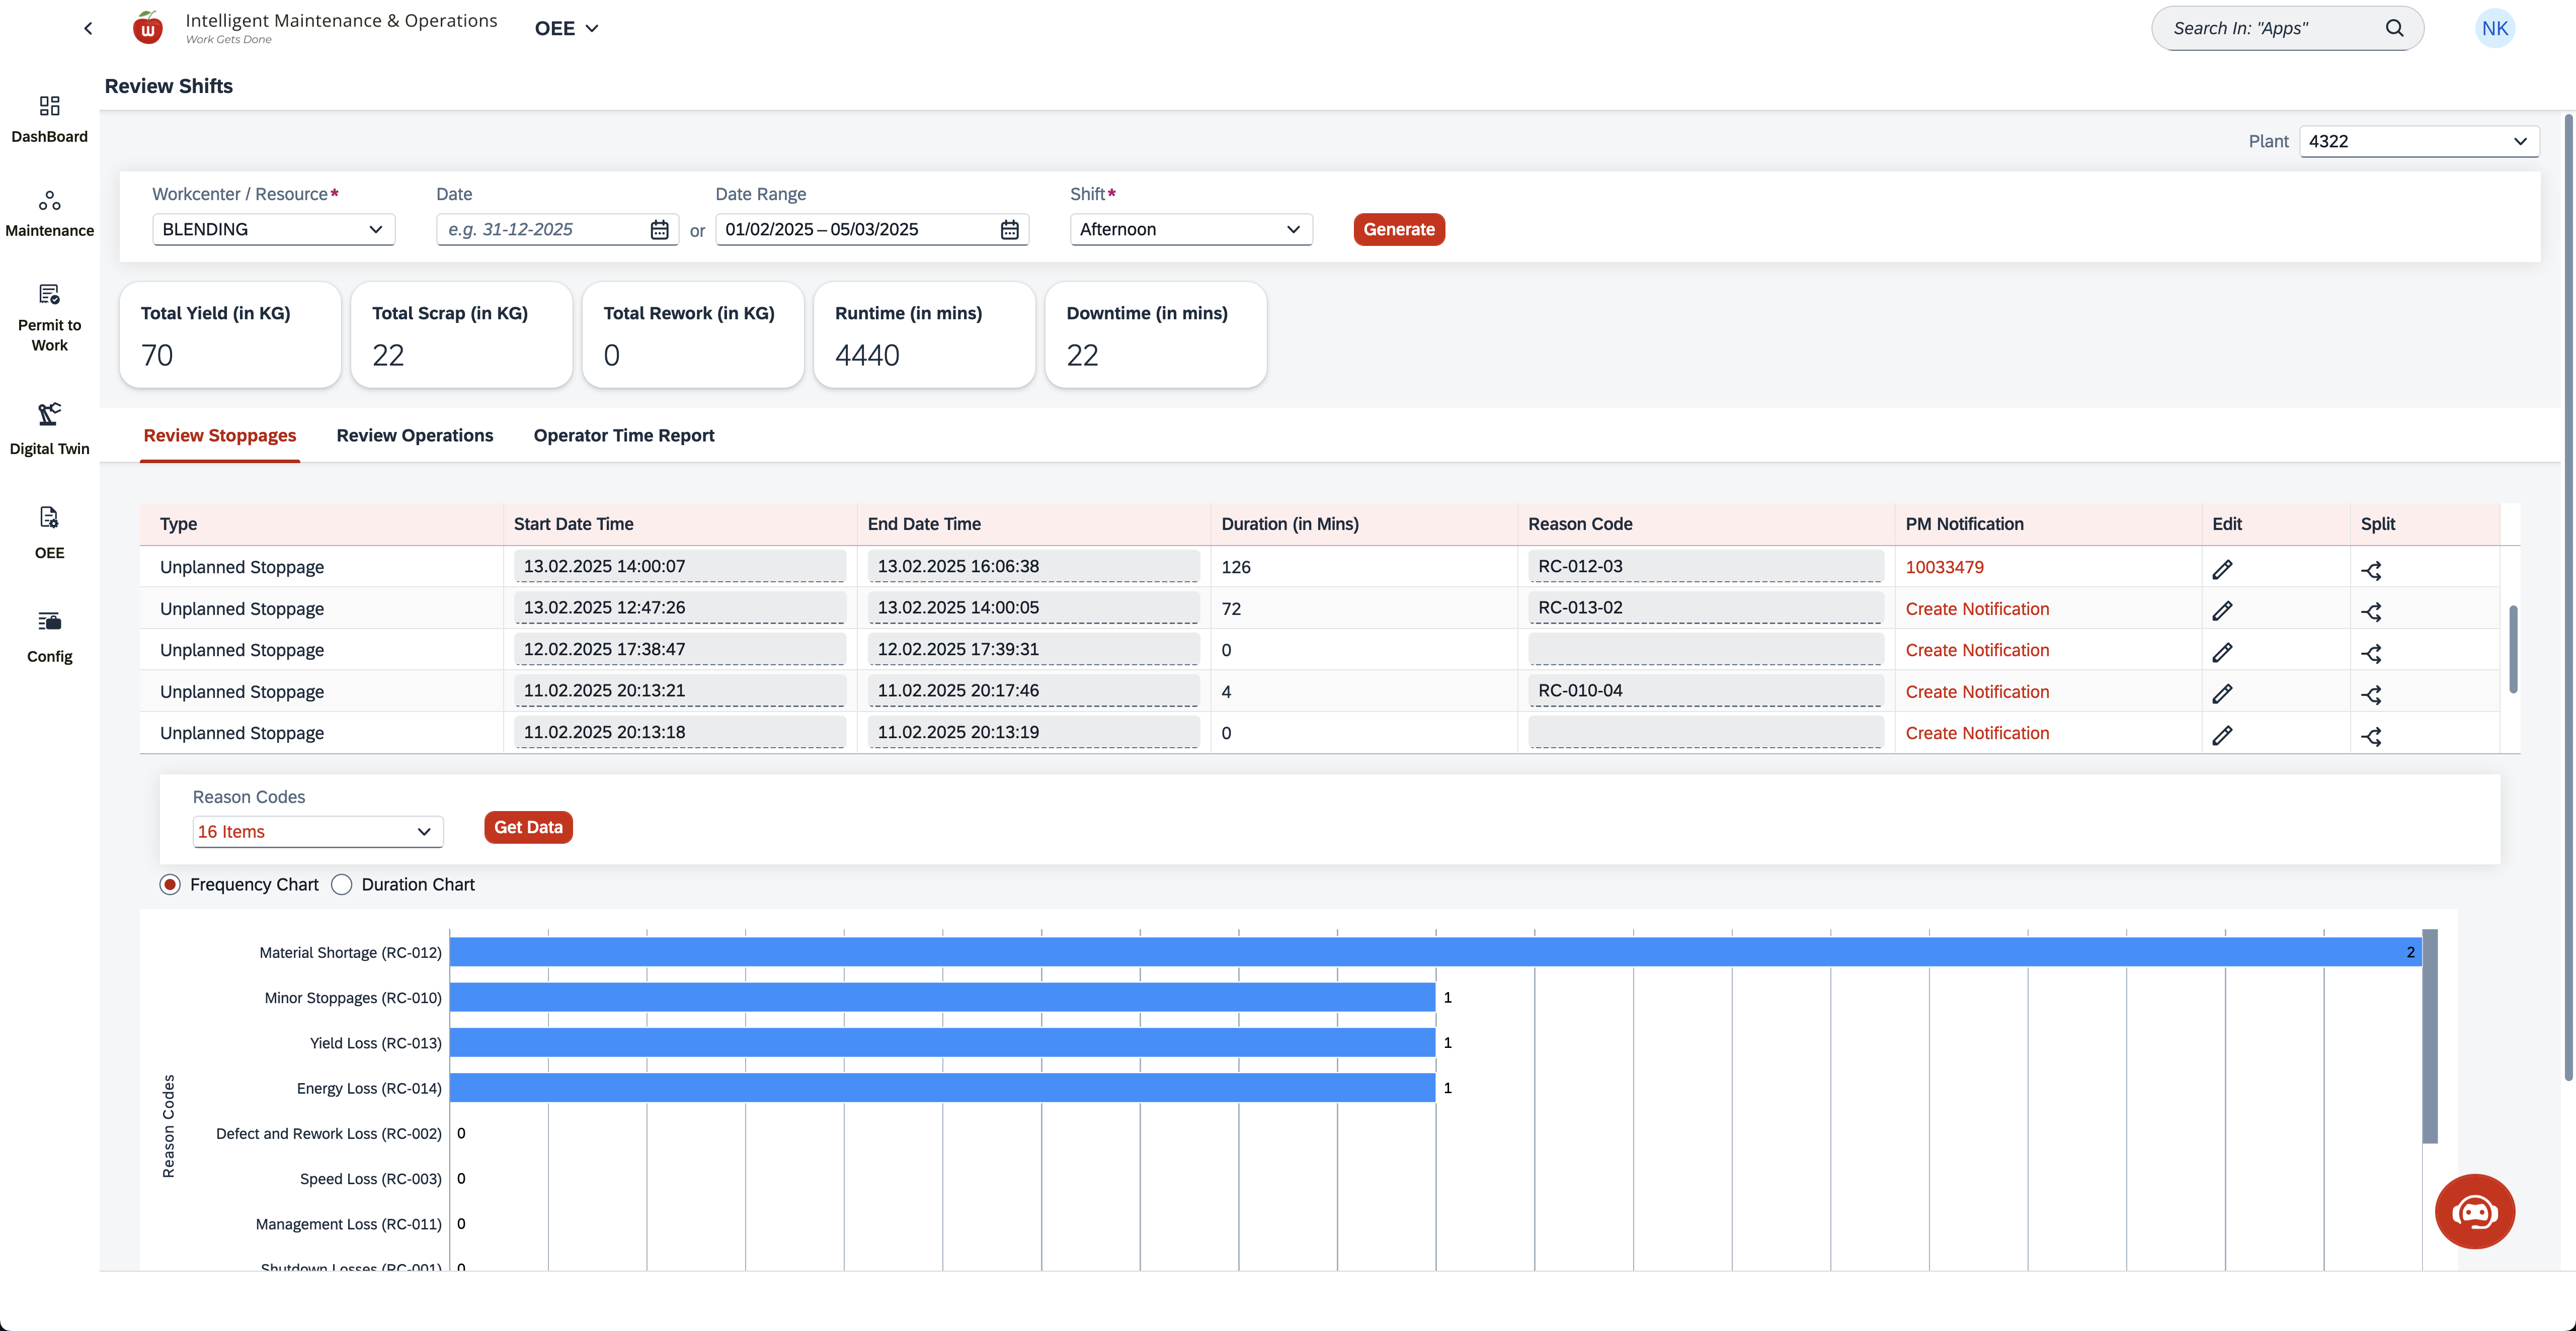This screenshot has height=1331, width=2576.
Task: Open Digital Twin from the sidebar
Action: coord(49,429)
